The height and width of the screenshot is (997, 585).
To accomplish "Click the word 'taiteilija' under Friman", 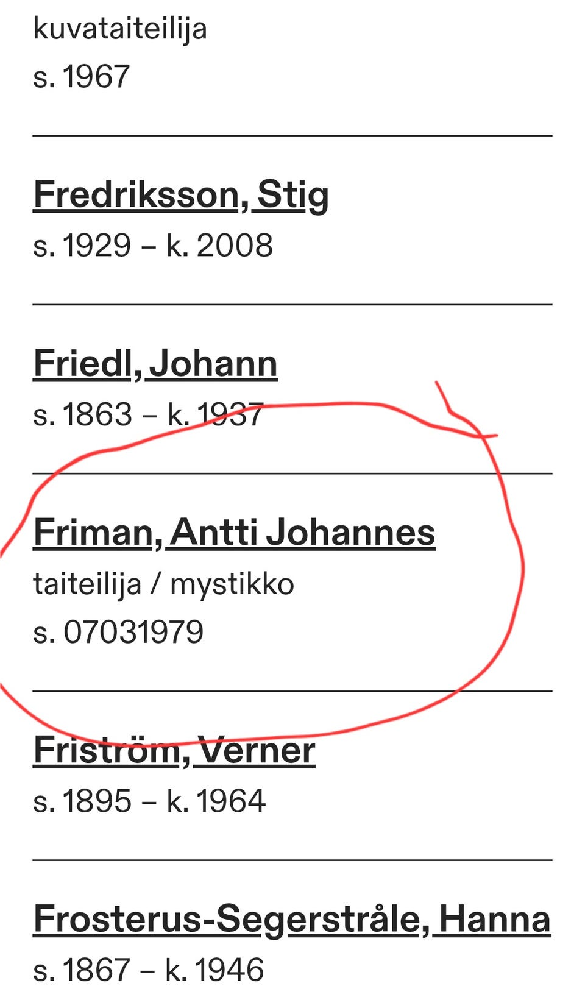I will (x=87, y=584).
